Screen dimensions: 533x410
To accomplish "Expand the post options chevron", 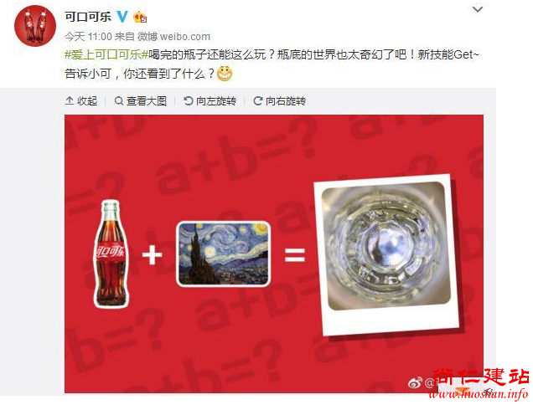I will (x=478, y=9).
